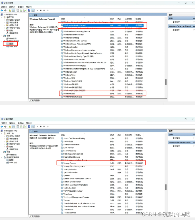Click the gear icon beside Windows Search
The width and height of the screenshot is (195, 220).
pos(62,72)
